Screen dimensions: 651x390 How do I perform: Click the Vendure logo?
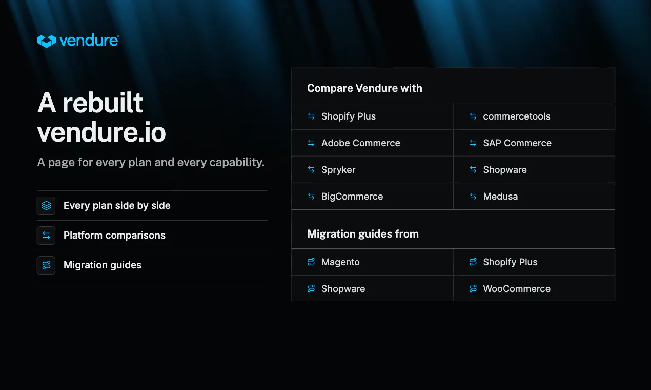[x=78, y=41]
